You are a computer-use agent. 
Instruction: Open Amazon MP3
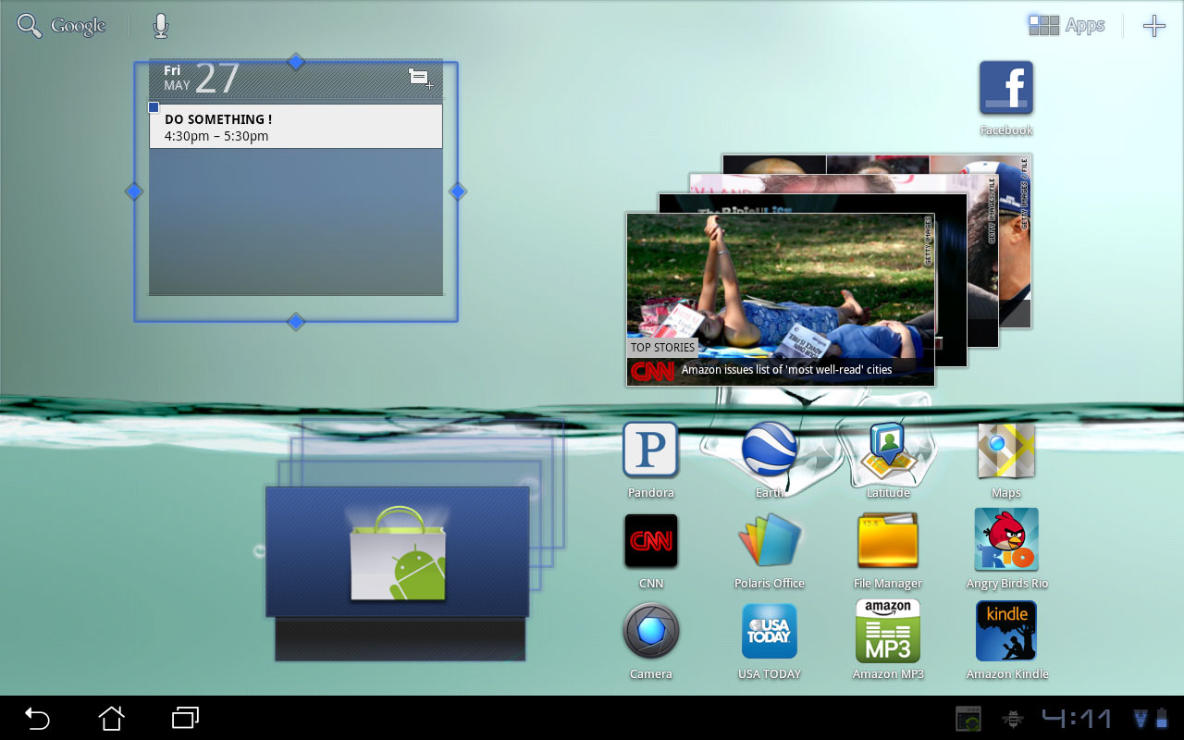point(887,632)
